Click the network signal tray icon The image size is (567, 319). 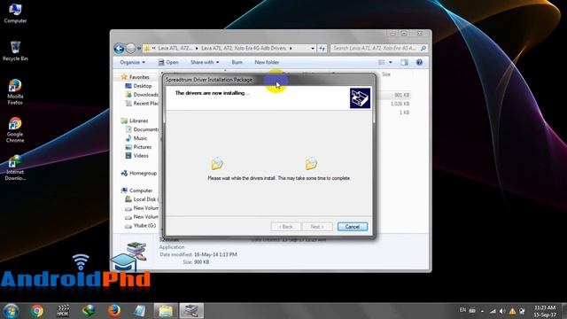pyautogui.click(x=493, y=311)
